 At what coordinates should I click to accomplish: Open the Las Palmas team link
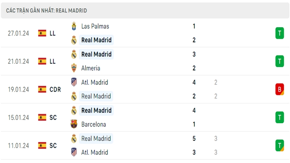(95, 26)
